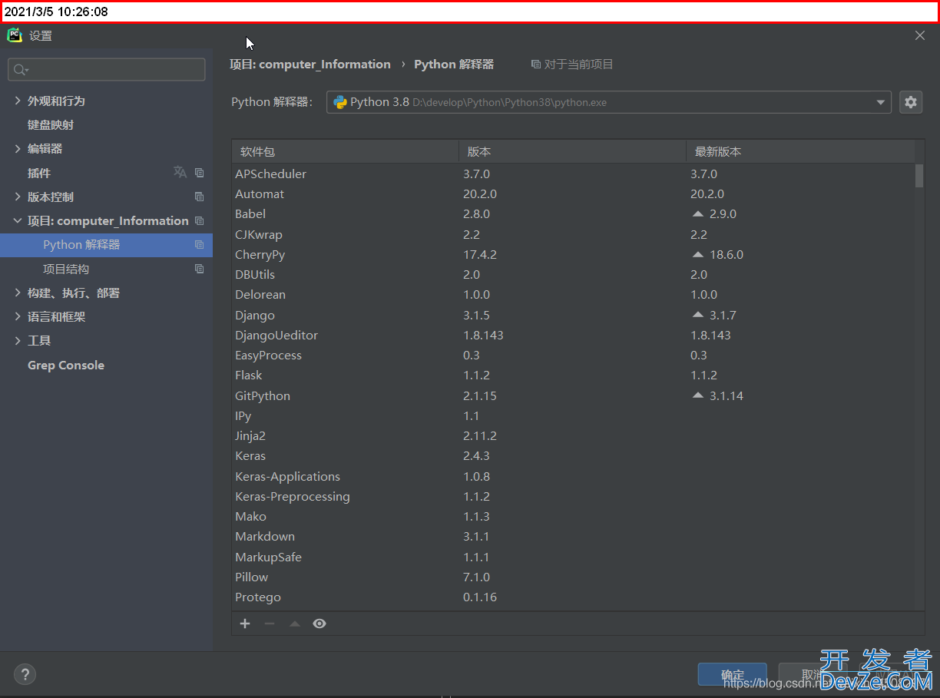The width and height of the screenshot is (940, 698).
Task: Select the EasyProcess package
Action: [x=573, y=355]
